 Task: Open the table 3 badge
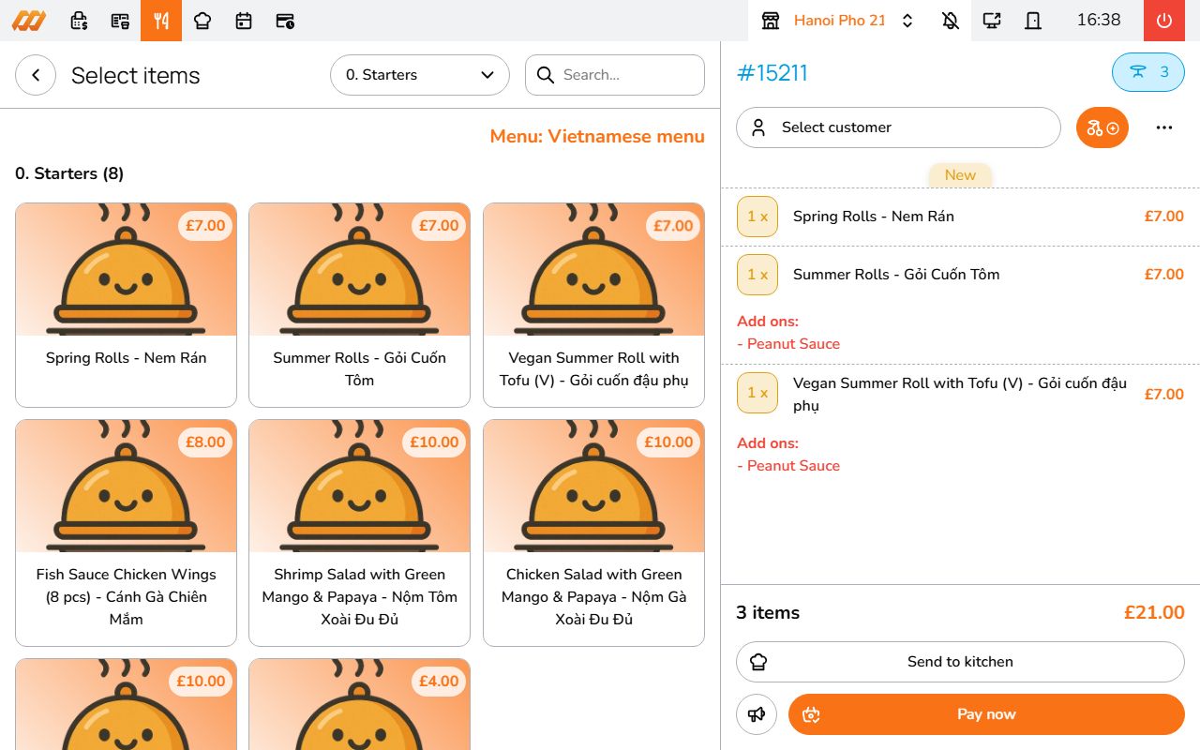point(1148,72)
